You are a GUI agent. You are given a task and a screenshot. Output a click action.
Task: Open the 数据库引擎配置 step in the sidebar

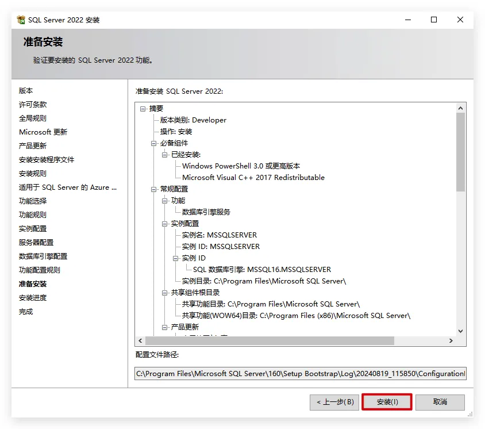point(43,256)
